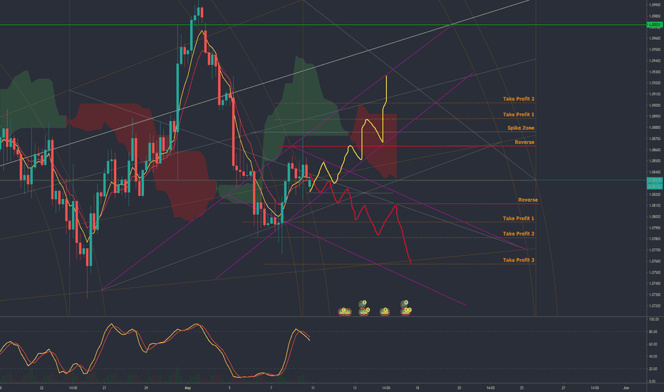The image size is (664, 392).
Task: Click the 11 date on time axis
Action: (x=313, y=388)
